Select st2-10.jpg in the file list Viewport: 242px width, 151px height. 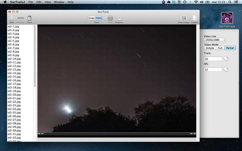click(14, 59)
